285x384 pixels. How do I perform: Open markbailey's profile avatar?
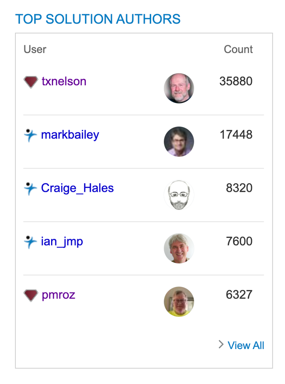(179, 141)
